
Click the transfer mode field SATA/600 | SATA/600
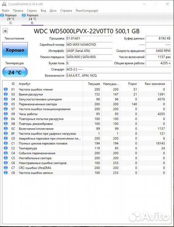click(x=89, y=57)
